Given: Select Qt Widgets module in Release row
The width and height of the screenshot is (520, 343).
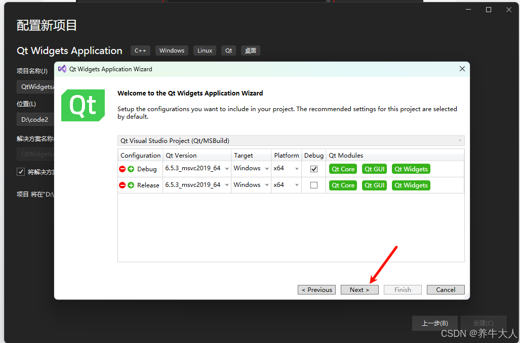Looking at the screenshot, I should click(x=411, y=185).
